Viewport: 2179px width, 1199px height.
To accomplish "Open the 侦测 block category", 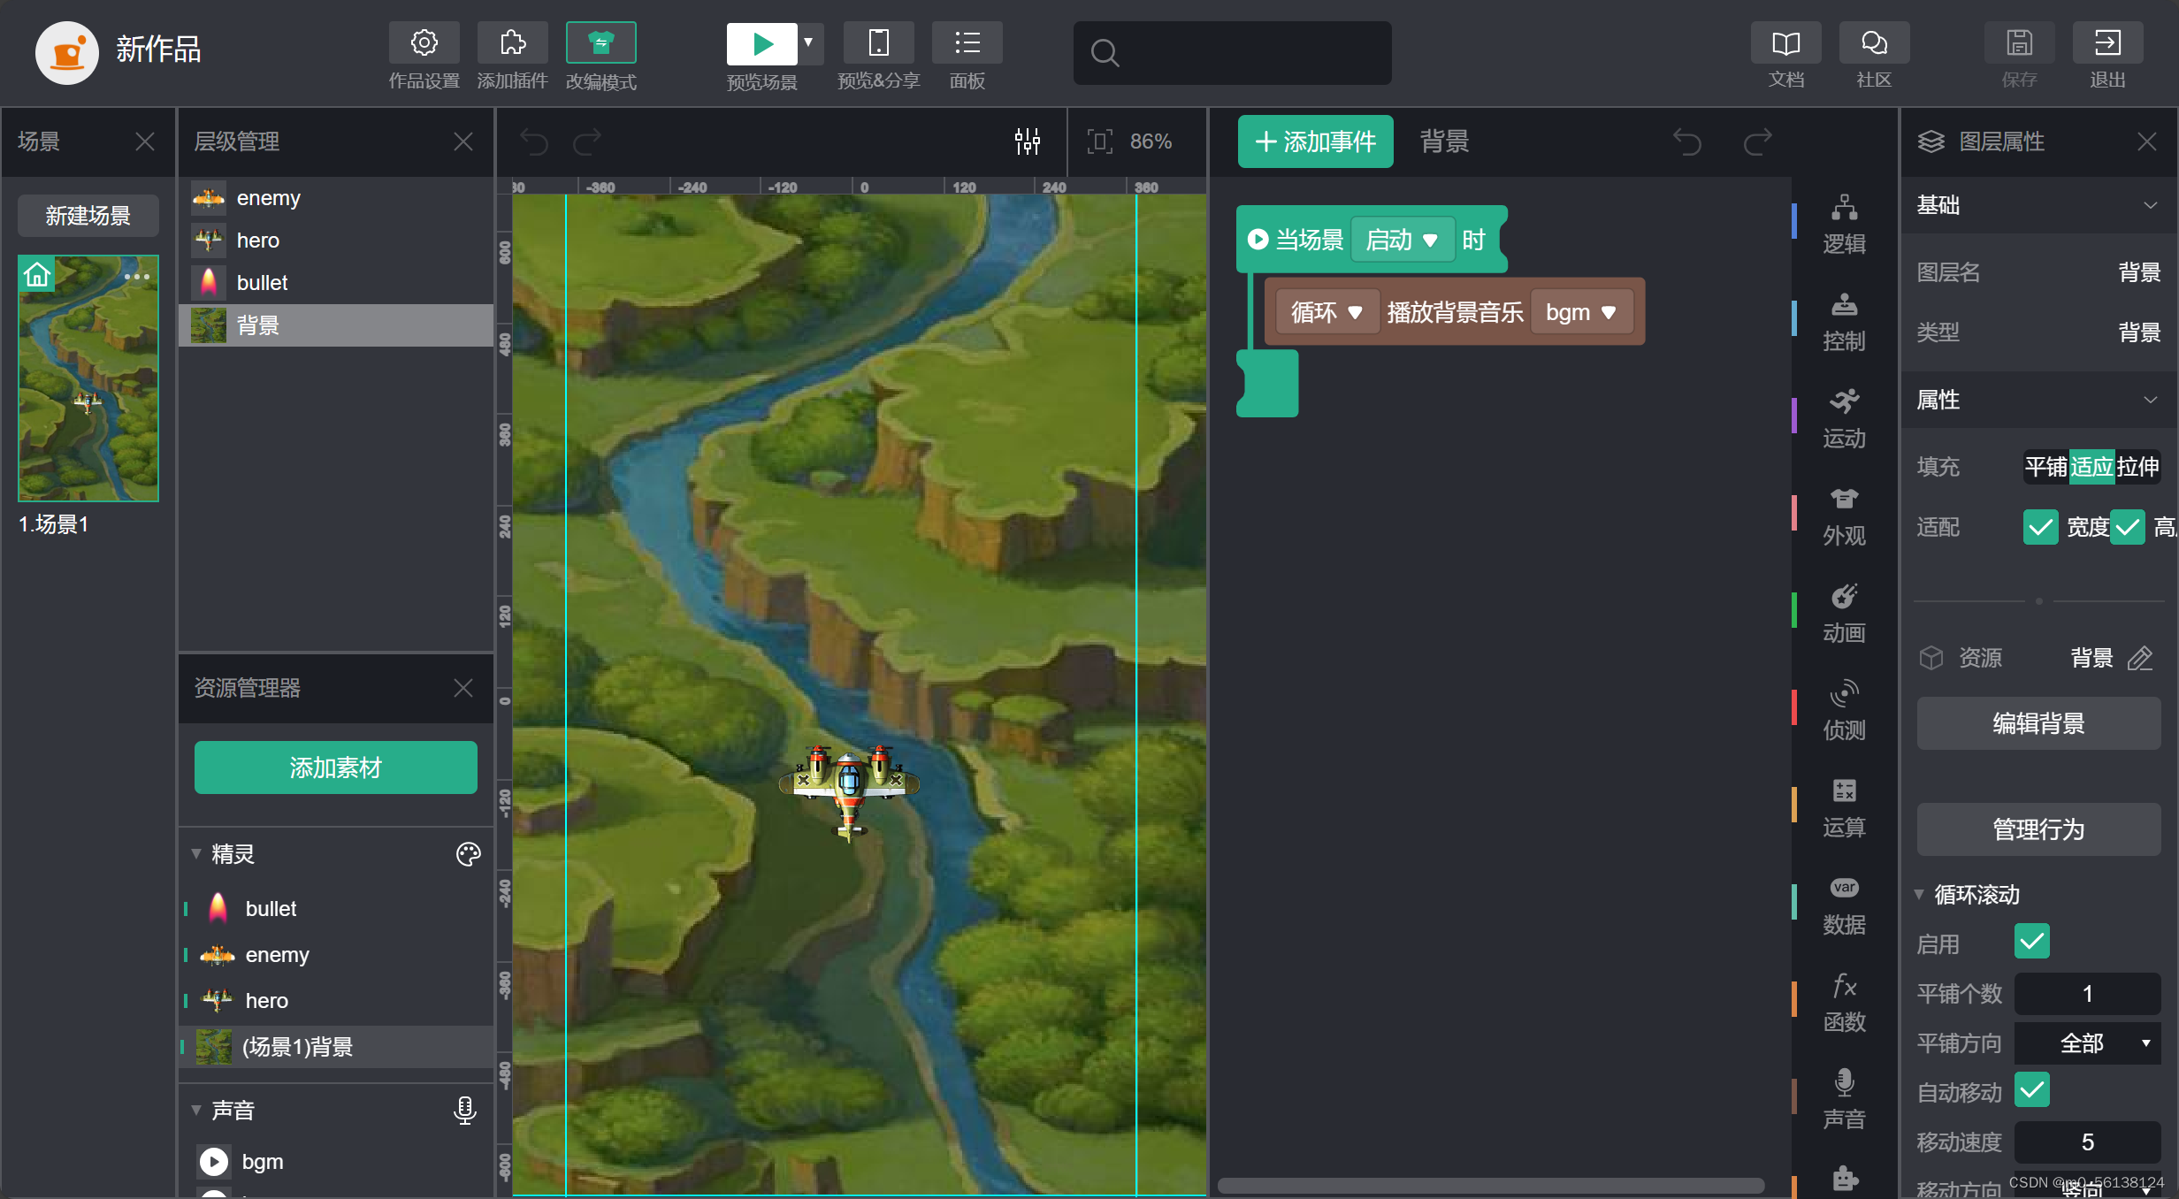I will pyautogui.click(x=1844, y=694).
